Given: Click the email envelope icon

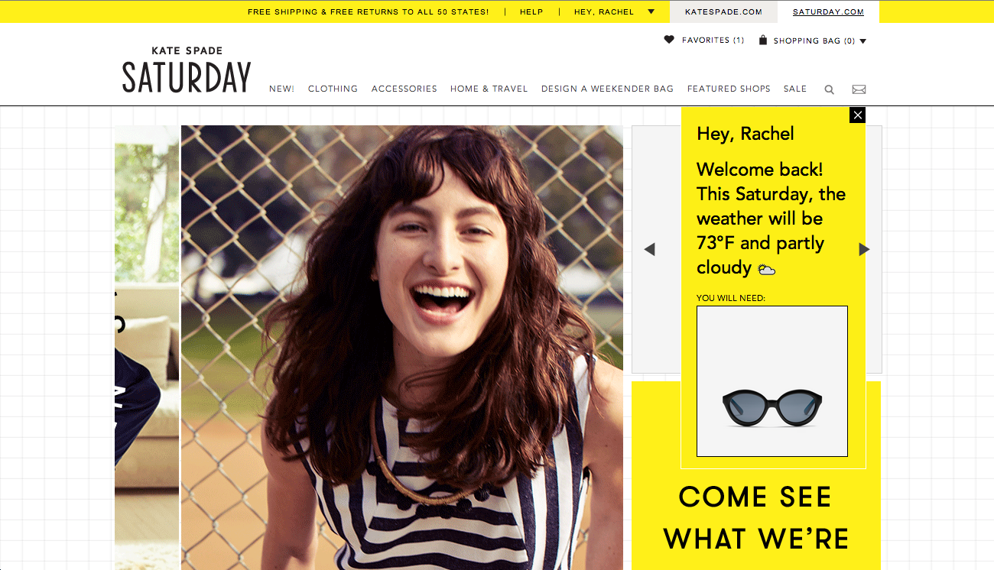Looking at the screenshot, I should [859, 89].
